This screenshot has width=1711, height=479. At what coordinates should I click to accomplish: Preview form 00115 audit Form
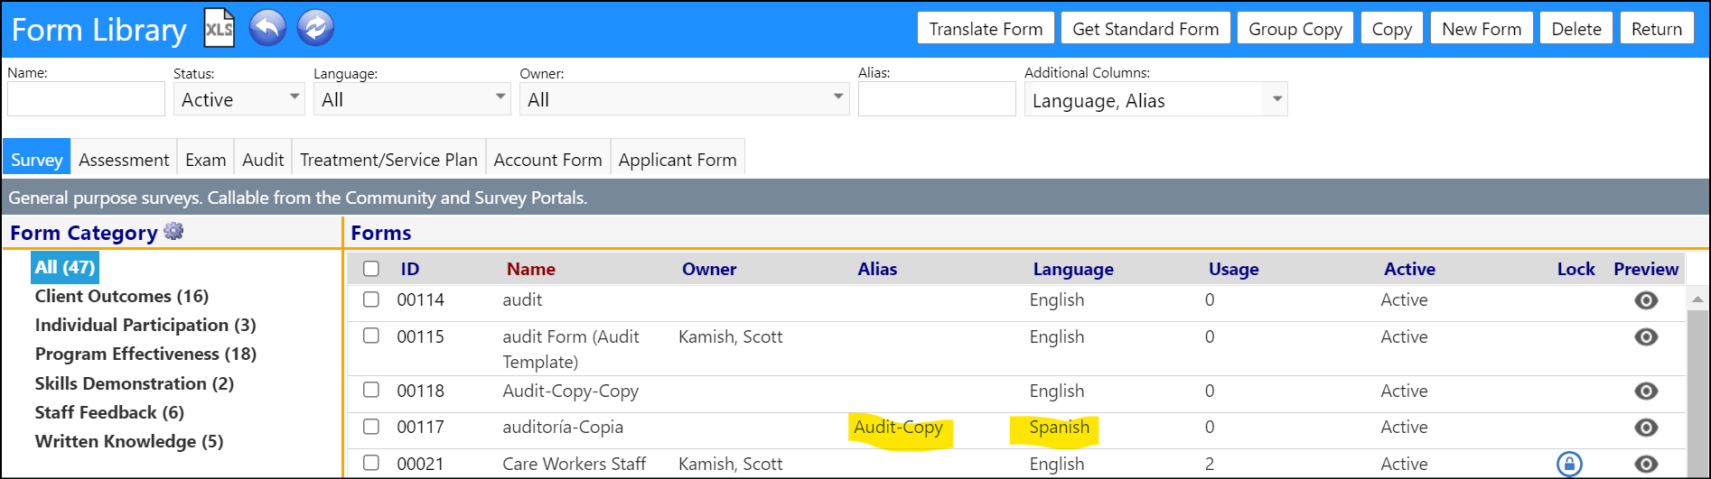[x=1646, y=336]
